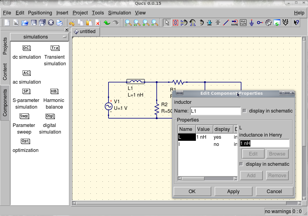
Task: Select the wire drawing tool
Action: click(226, 23)
